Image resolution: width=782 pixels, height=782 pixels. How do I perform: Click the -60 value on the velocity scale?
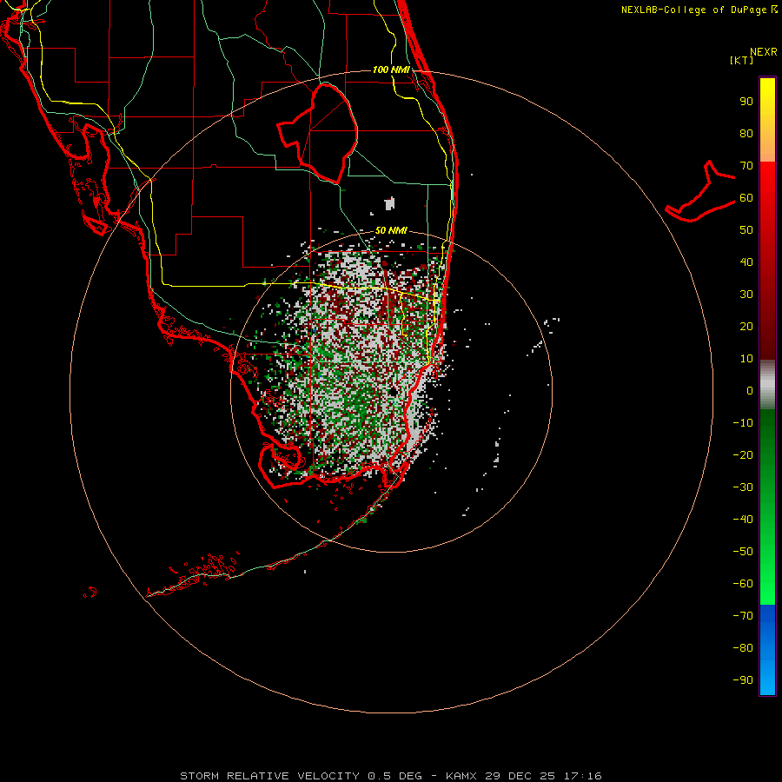click(743, 584)
